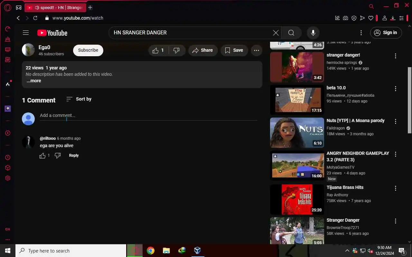The image size is (412, 257).
Task: Switch to the speed!! YouTube tab
Action: point(55,7)
